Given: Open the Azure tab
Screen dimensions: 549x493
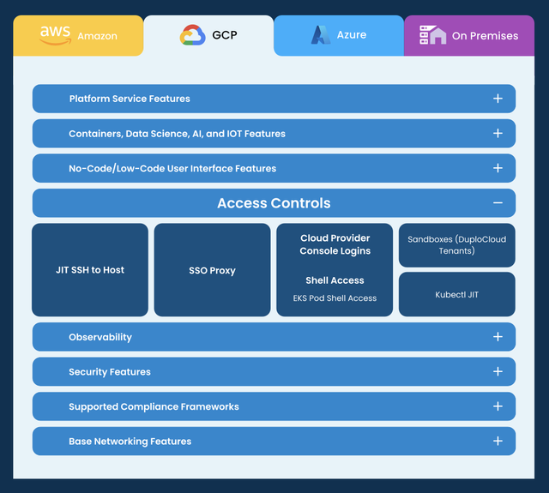Looking at the screenshot, I should 339,35.
